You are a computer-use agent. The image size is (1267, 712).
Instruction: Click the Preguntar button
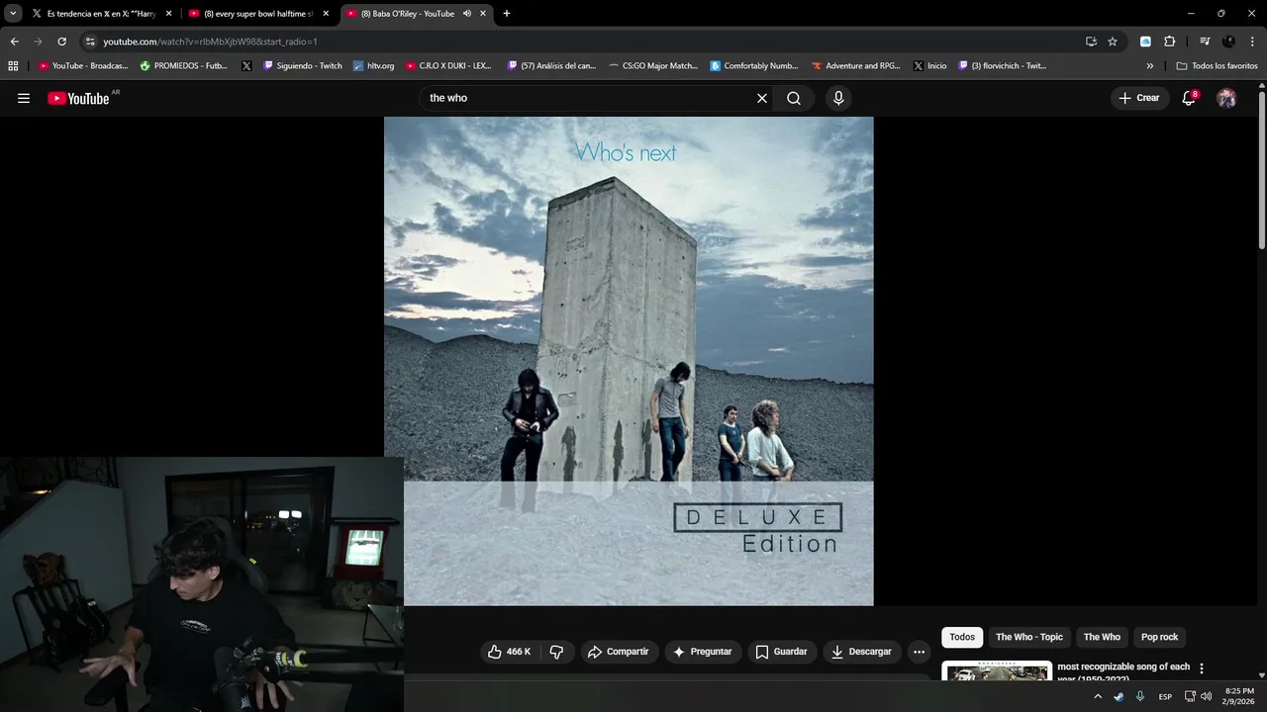702,652
